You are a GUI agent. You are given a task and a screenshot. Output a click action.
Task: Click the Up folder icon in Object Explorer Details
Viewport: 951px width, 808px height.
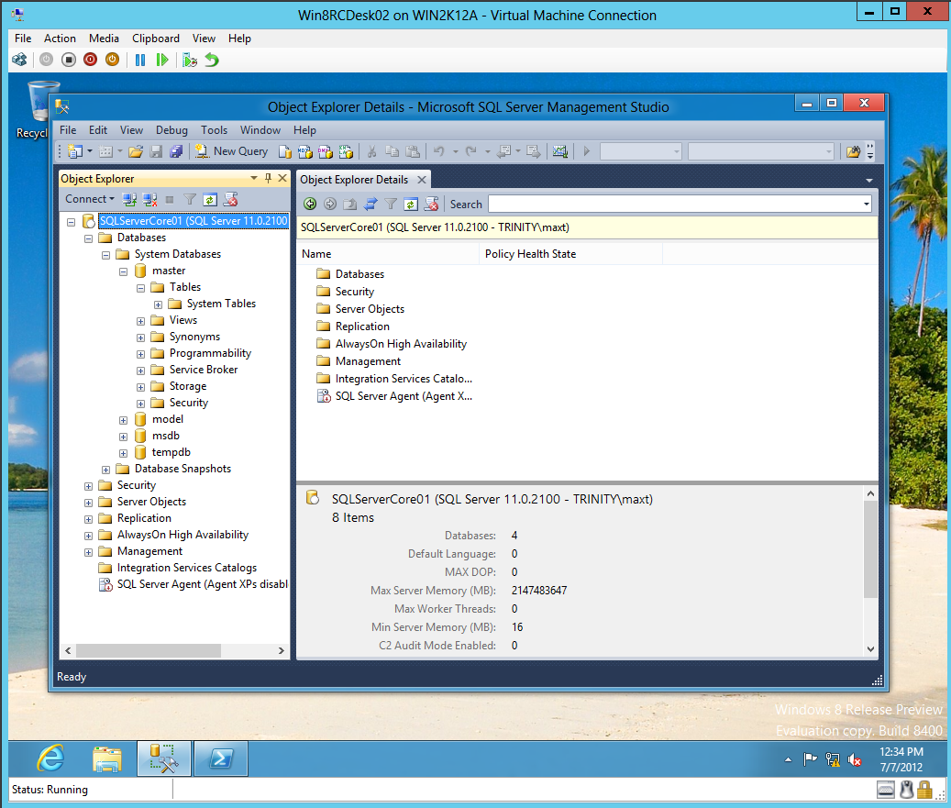(x=350, y=204)
